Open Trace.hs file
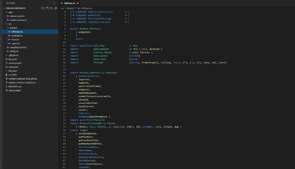This screenshot has width=295, height=169. (x=16, y=40)
